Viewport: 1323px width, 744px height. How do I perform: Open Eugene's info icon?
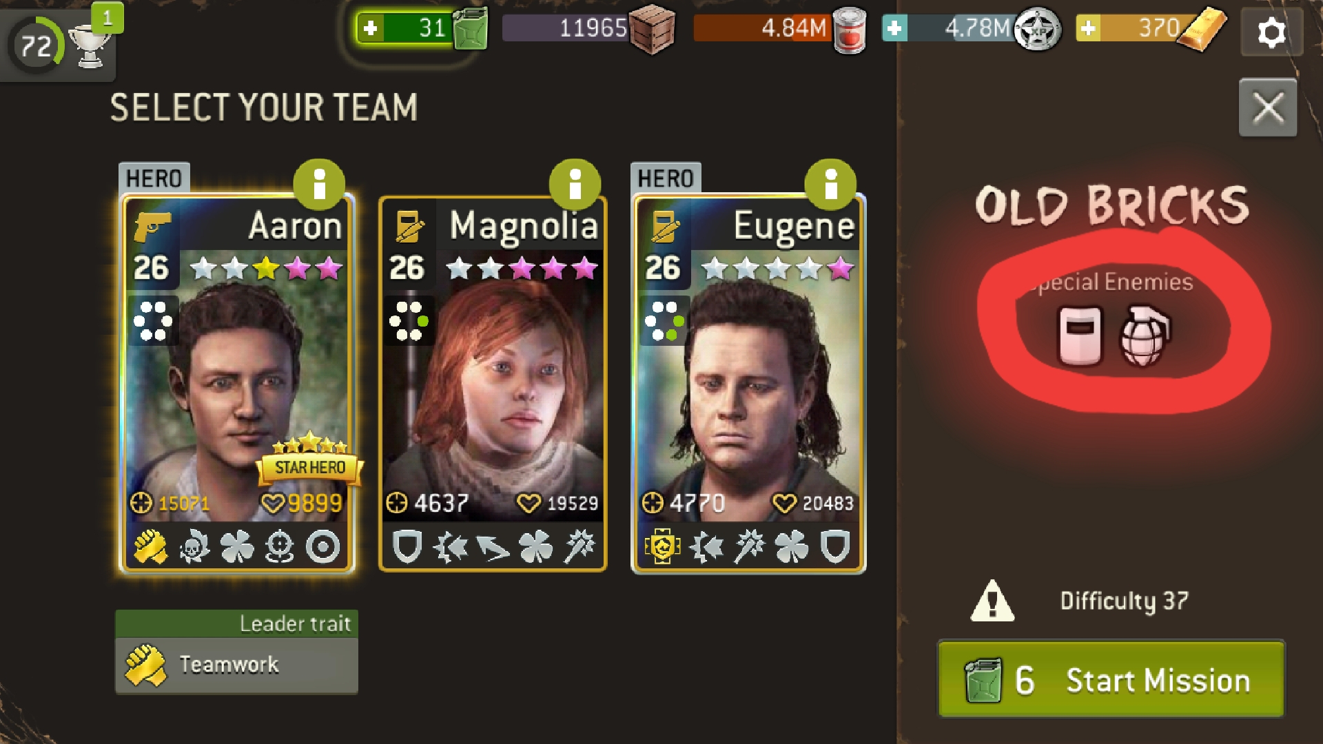(830, 185)
